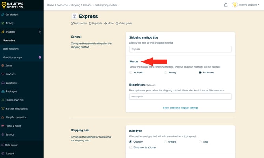264x158 pixels.
Task: Show additional display settings
Action: tap(180, 108)
